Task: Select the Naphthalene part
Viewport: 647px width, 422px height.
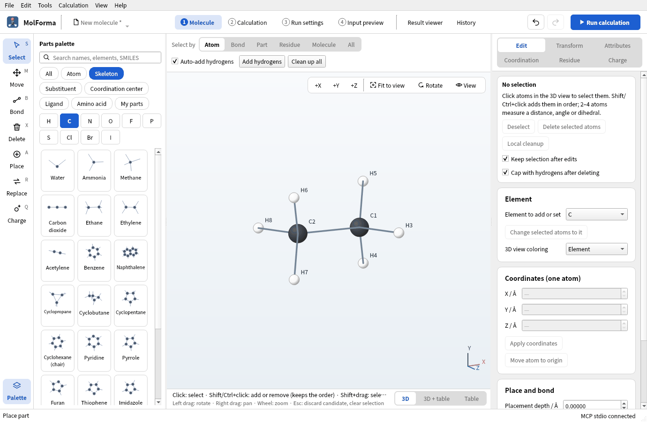Action: point(131,260)
